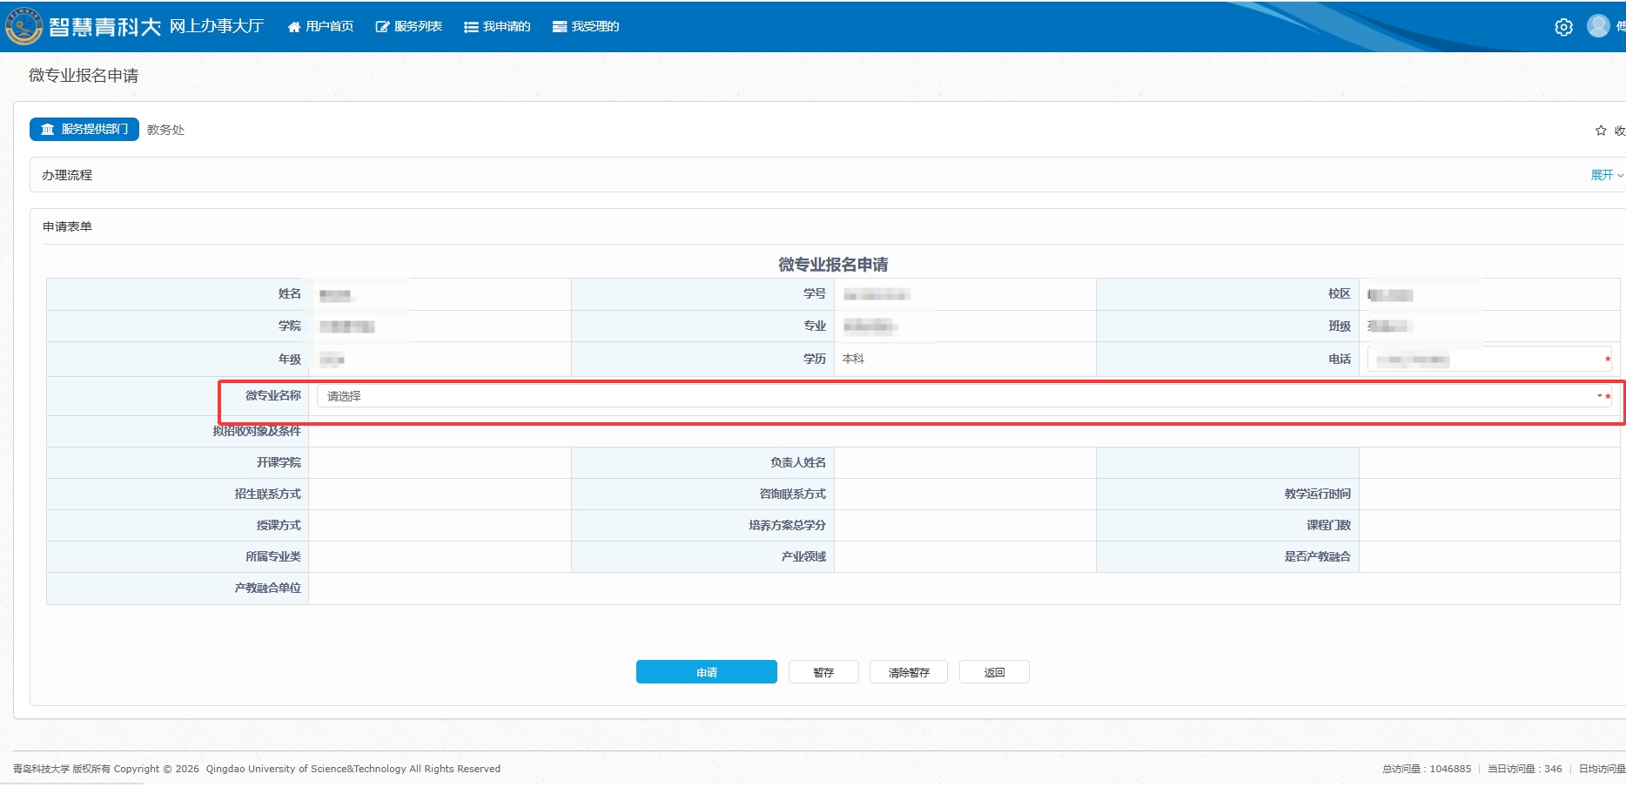The image size is (1626, 794).
Task: Expand the 办理流程 section via 展开
Action: coord(1605,175)
